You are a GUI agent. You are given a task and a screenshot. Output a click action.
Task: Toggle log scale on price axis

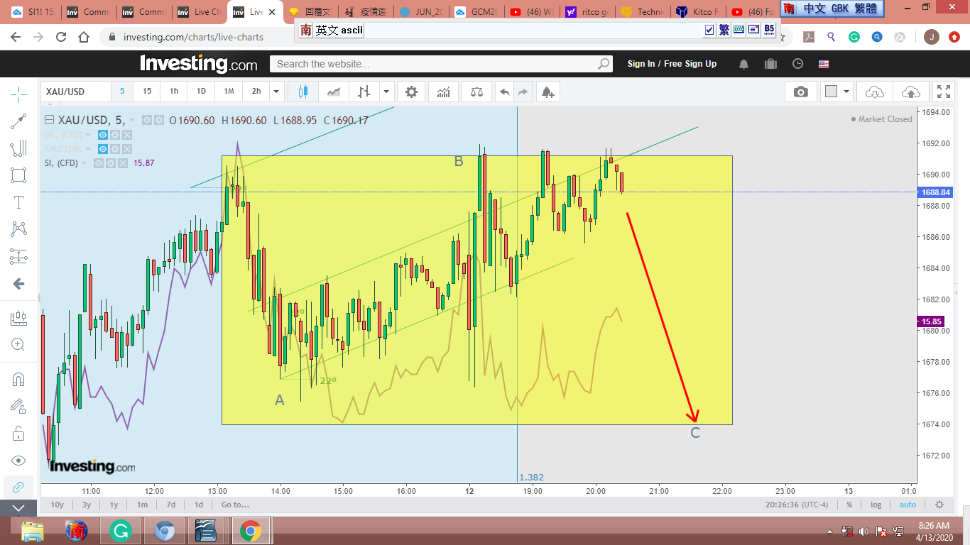[x=876, y=505]
